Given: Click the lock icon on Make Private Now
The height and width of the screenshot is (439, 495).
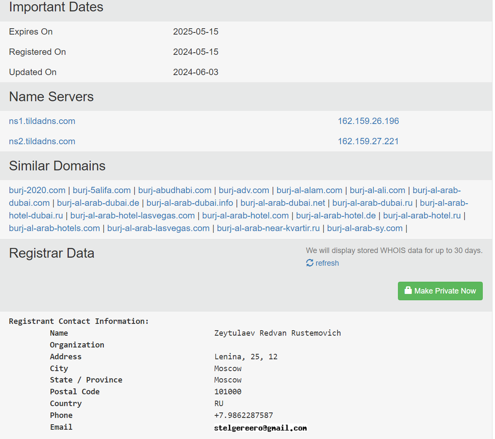Looking at the screenshot, I should coord(408,291).
